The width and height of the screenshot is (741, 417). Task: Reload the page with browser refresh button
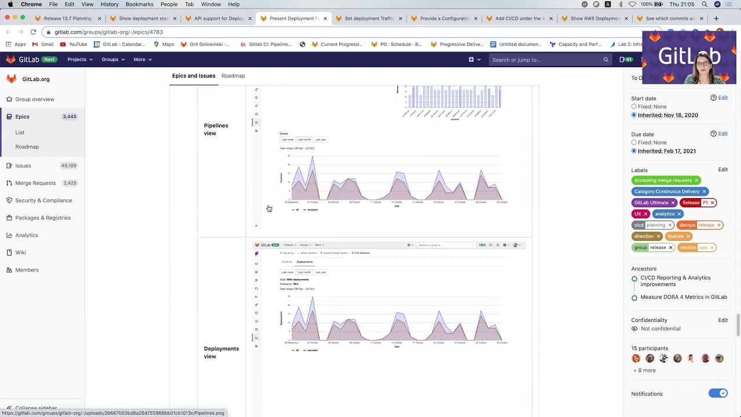click(x=33, y=32)
